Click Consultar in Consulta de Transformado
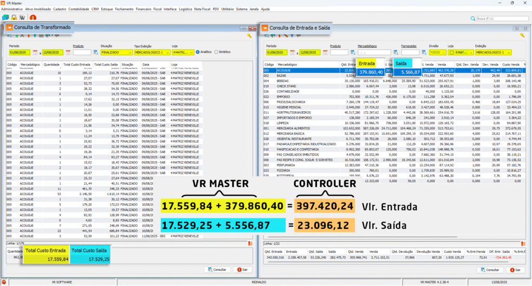532x286 pixels. point(218,270)
